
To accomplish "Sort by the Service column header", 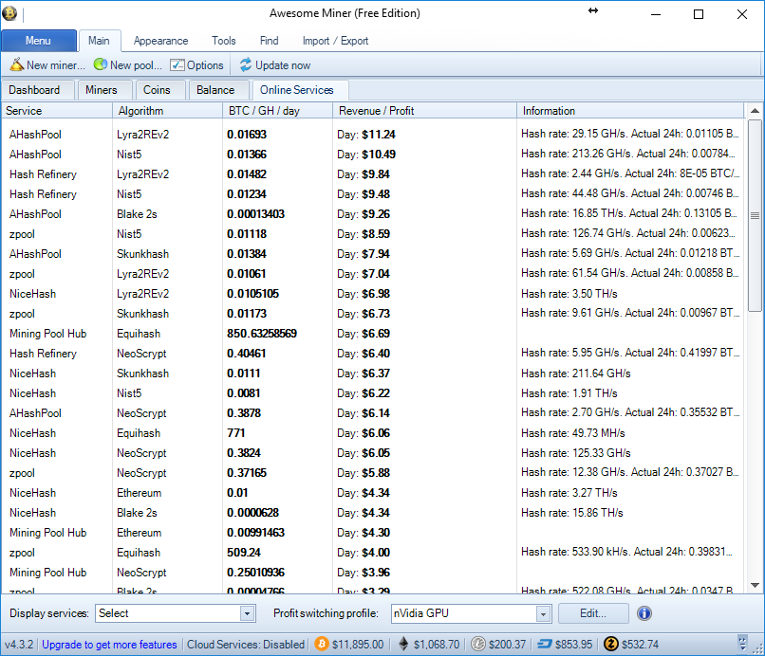I will pyautogui.click(x=57, y=111).
